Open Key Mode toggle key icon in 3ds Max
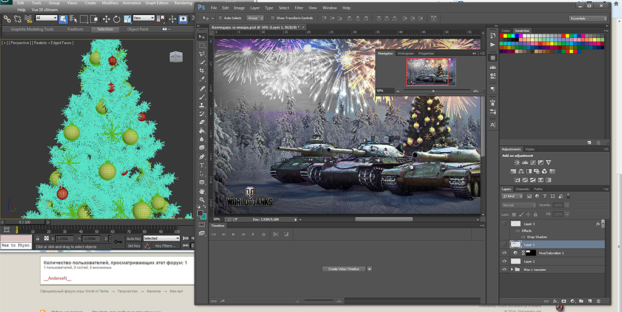 pos(118,242)
